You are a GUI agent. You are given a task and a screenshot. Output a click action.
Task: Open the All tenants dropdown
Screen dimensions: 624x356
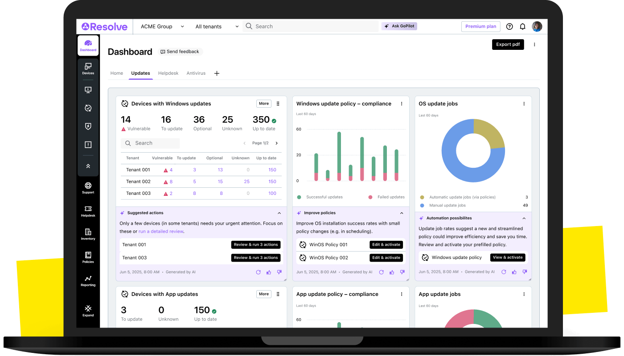click(x=217, y=27)
